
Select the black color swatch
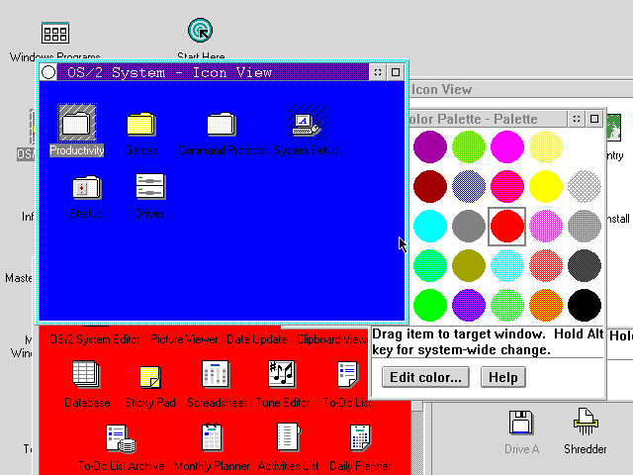click(585, 305)
